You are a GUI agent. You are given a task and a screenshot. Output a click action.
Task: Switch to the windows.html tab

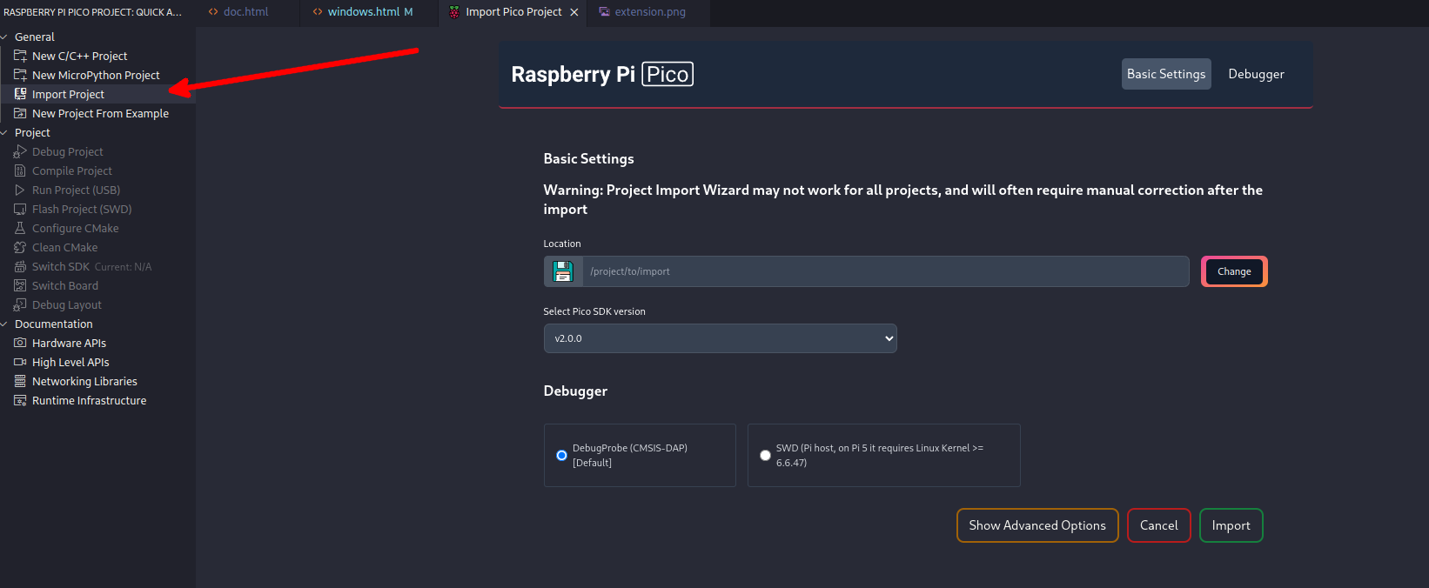[370, 12]
